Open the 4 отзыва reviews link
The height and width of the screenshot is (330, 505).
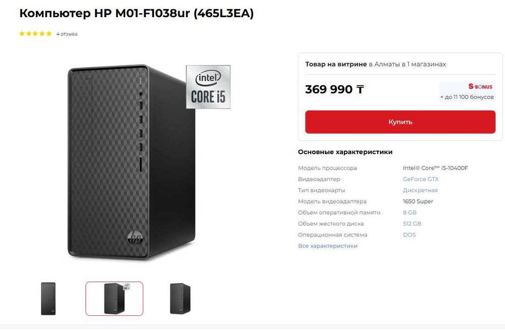pyautogui.click(x=67, y=34)
